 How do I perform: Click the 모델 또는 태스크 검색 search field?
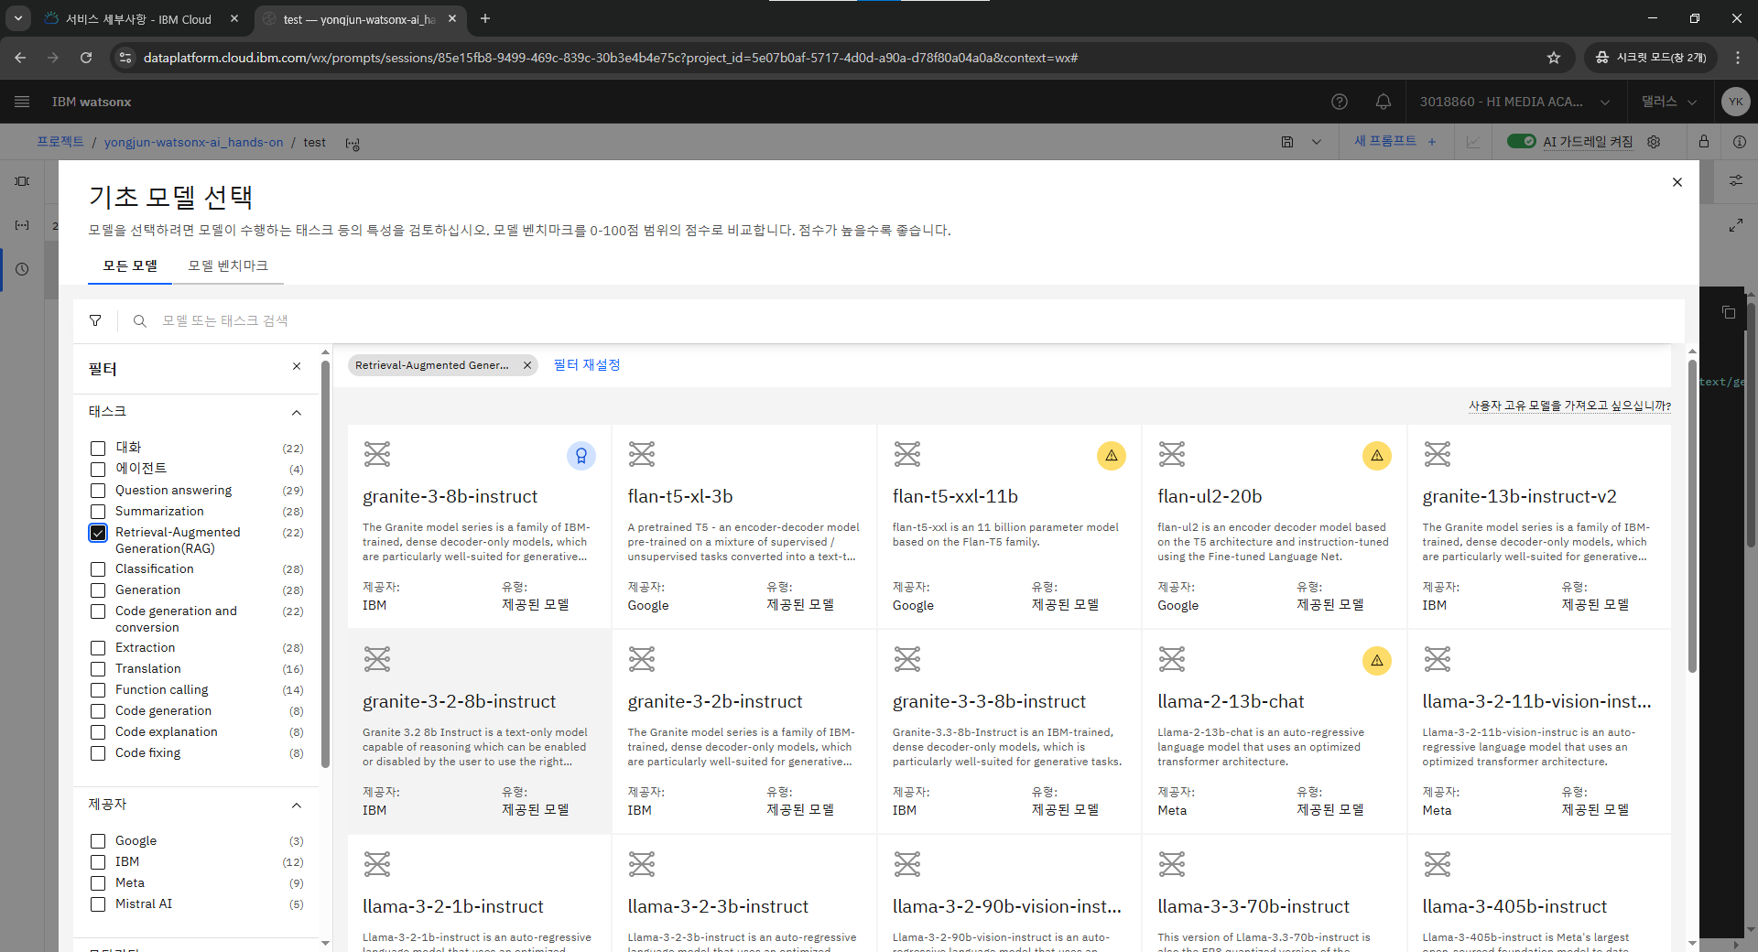pyautogui.click(x=916, y=321)
